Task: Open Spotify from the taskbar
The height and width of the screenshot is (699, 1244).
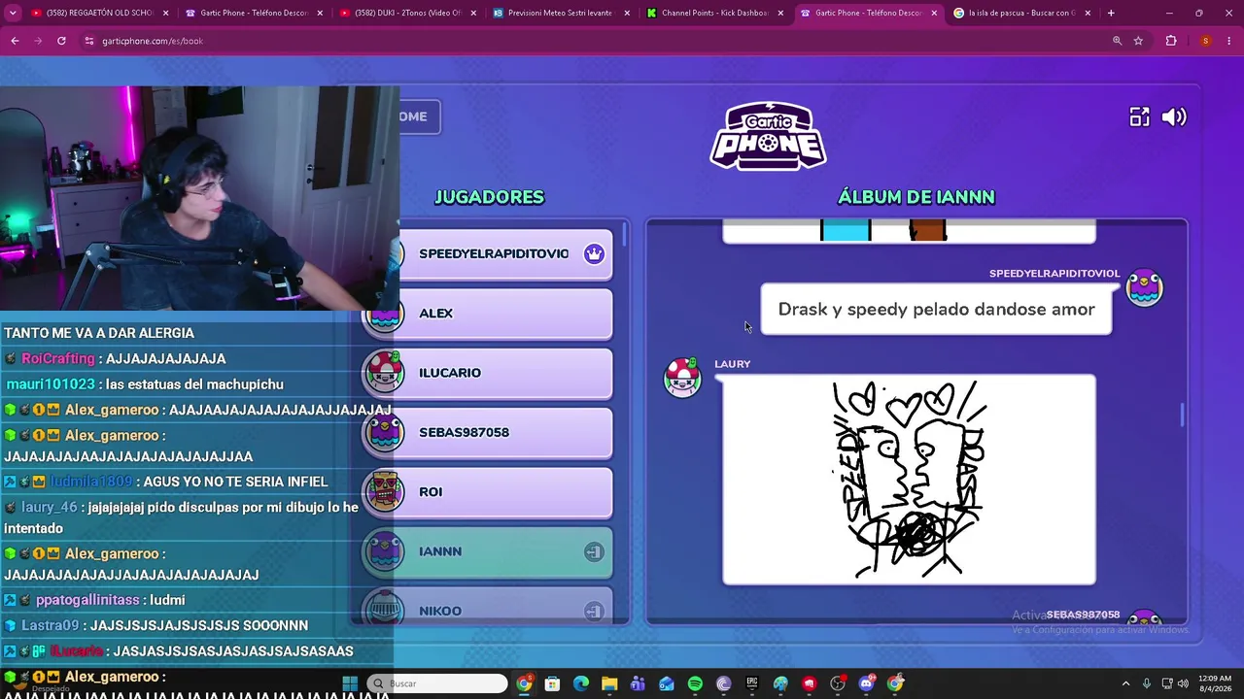Action: 695,683
